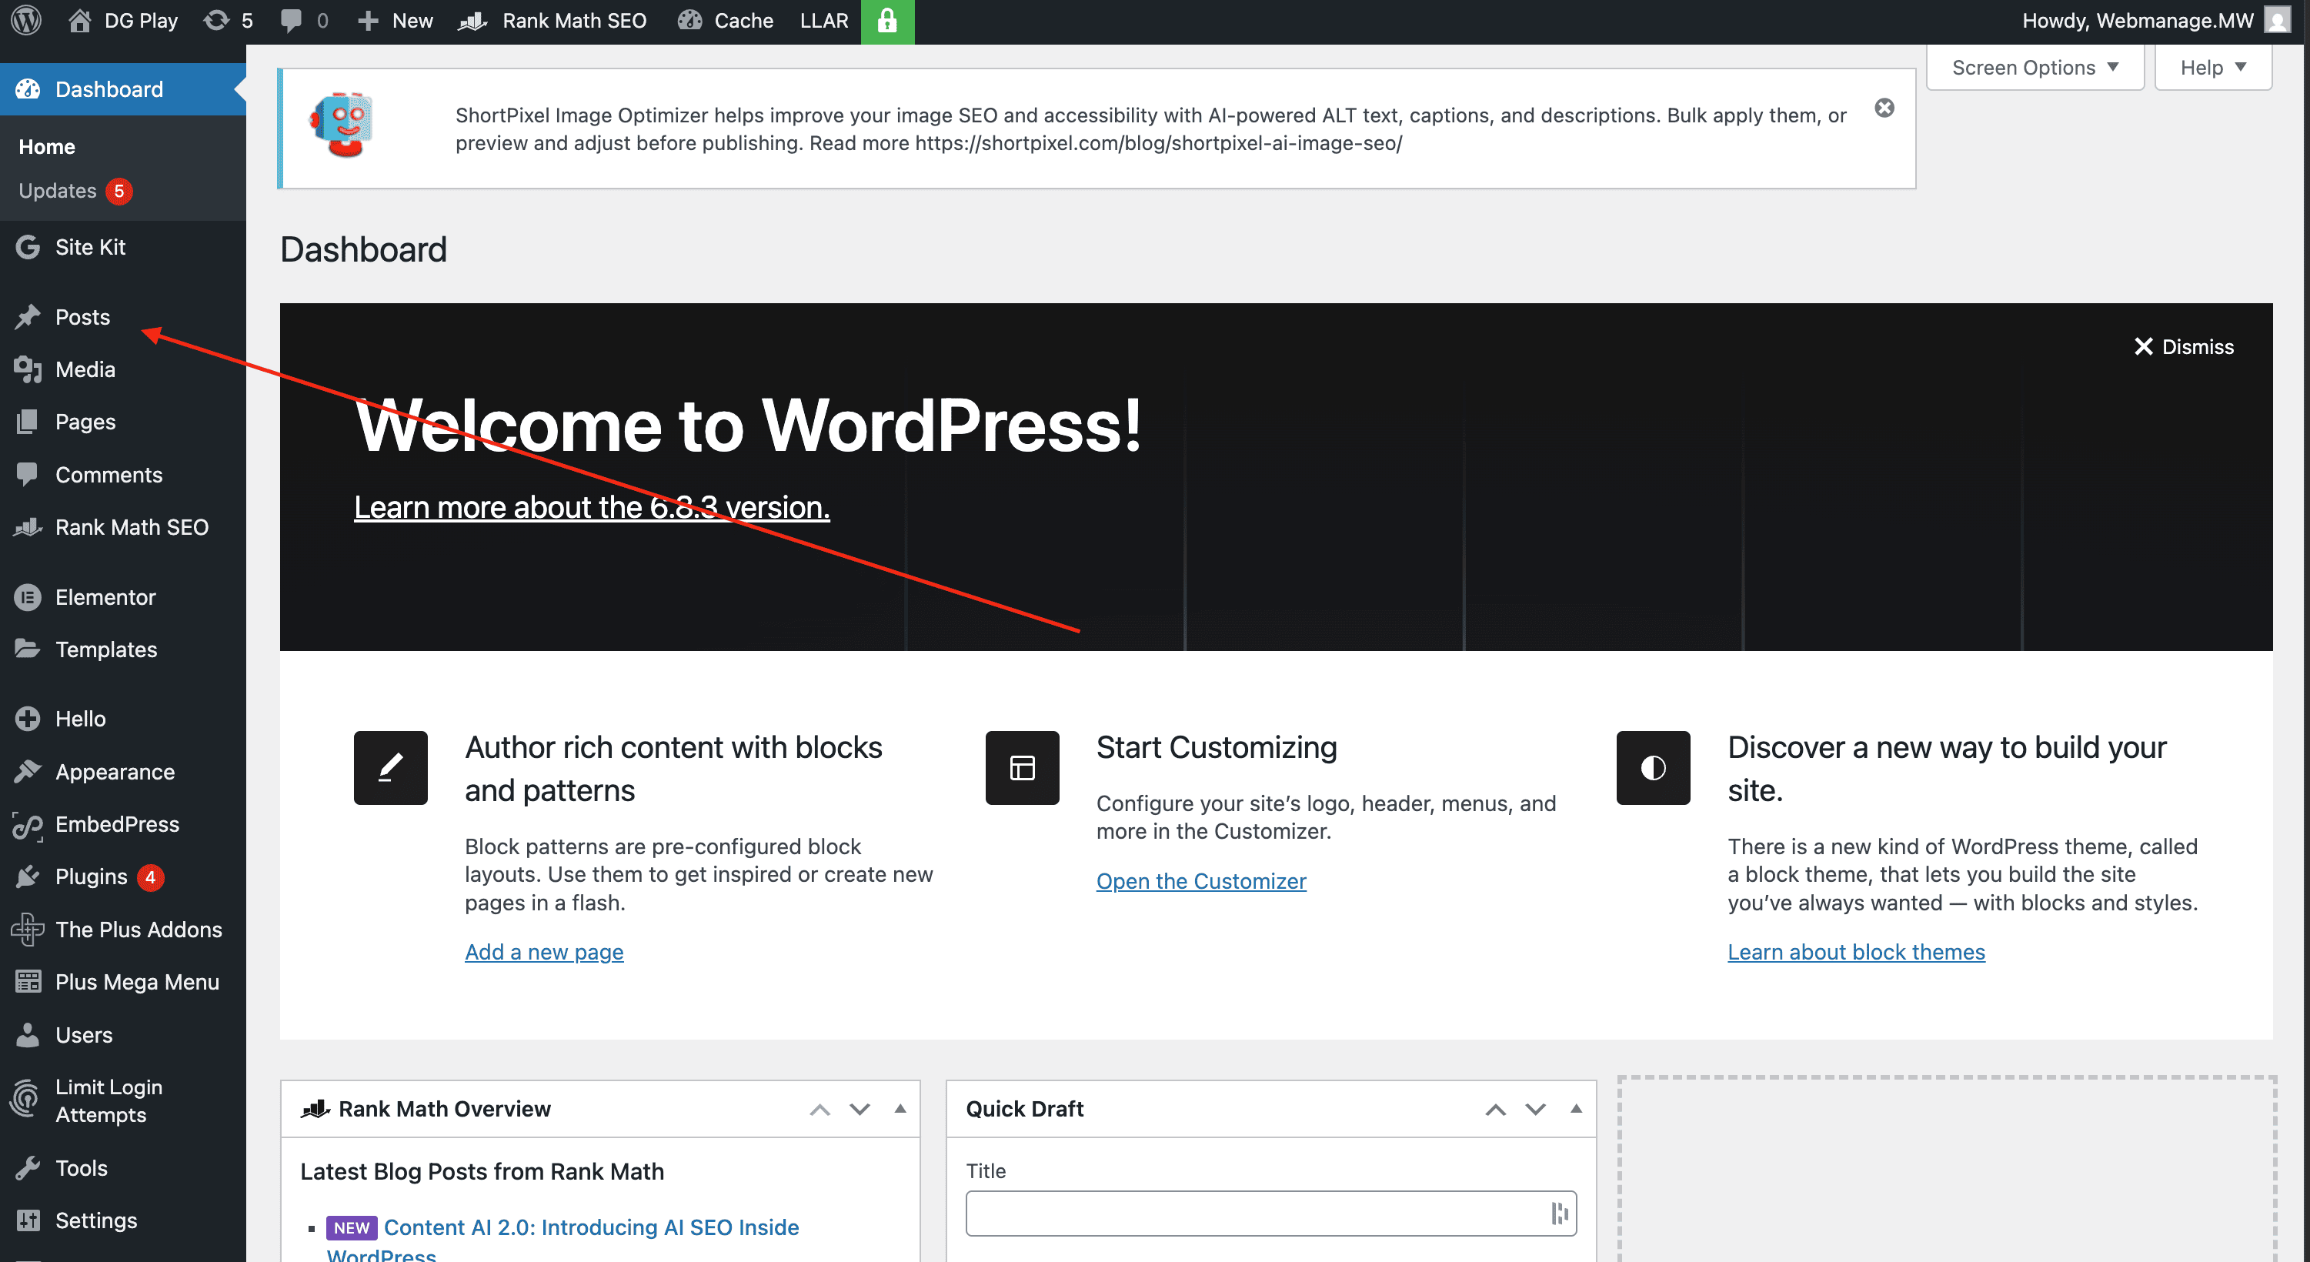Open Site Kit via its Google icon

27,247
